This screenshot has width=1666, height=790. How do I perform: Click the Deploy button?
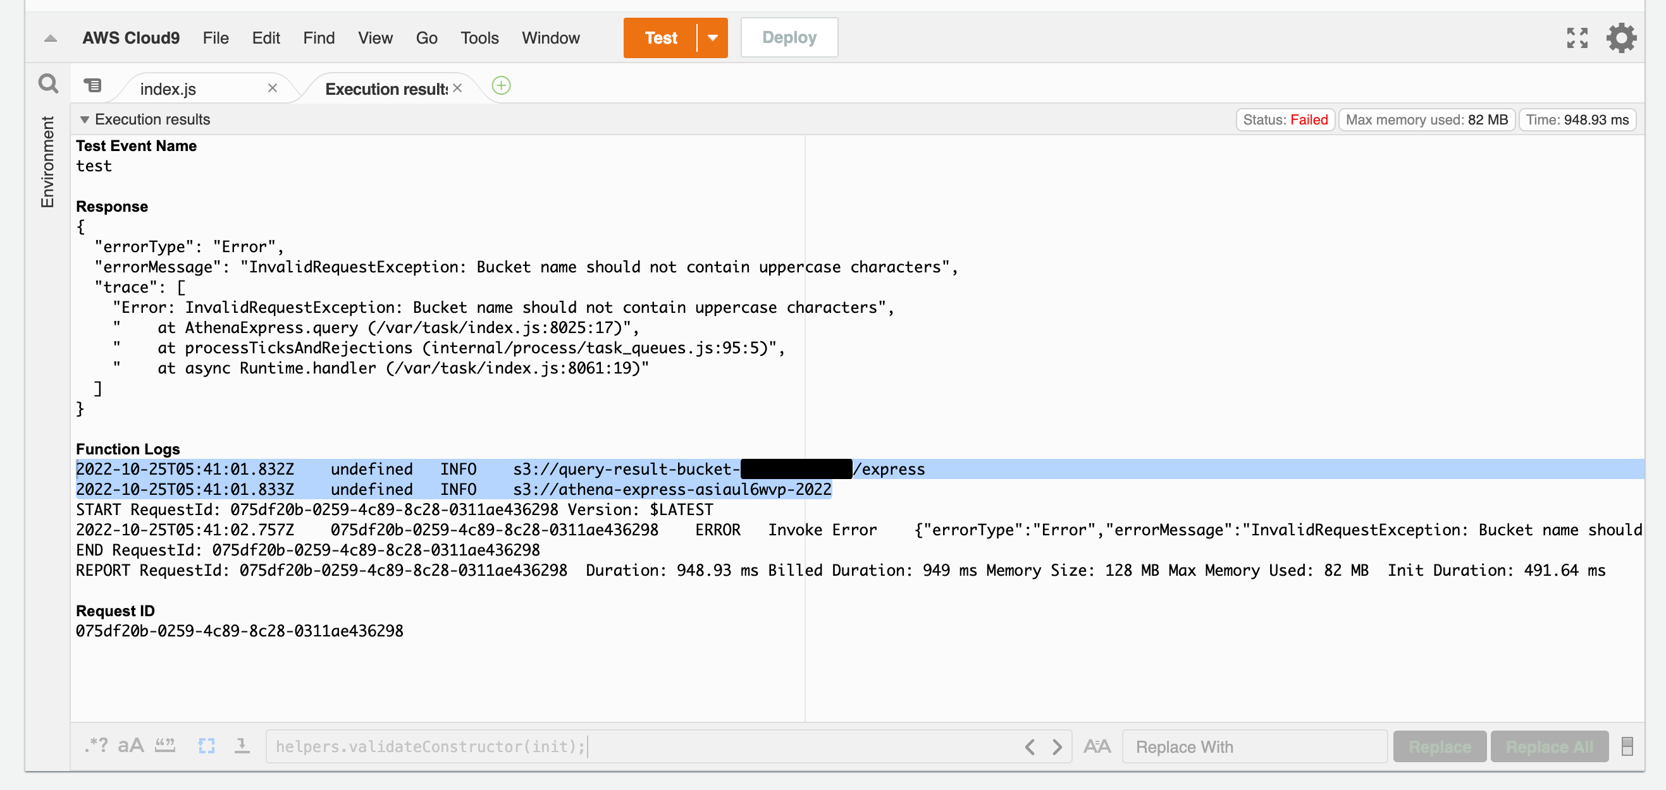coord(789,37)
